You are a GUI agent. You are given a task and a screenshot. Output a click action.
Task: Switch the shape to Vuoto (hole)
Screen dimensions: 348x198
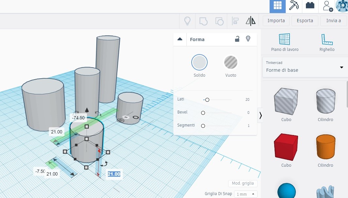coord(230,62)
